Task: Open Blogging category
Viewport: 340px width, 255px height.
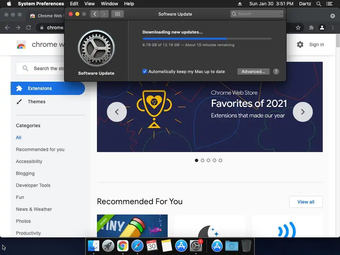Action: click(25, 173)
